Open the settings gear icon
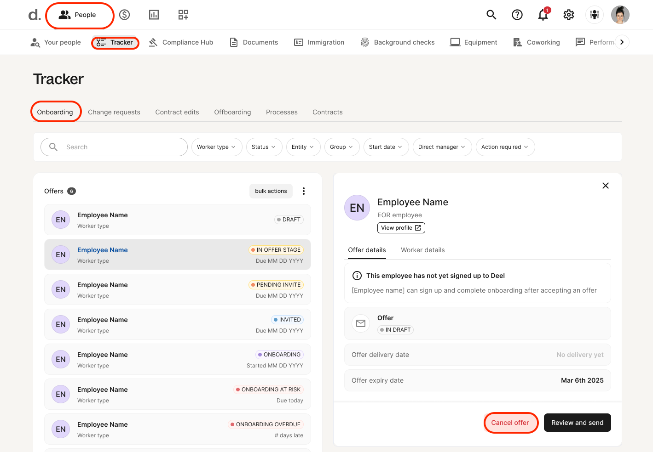The image size is (653, 452). [x=568, y=15]
